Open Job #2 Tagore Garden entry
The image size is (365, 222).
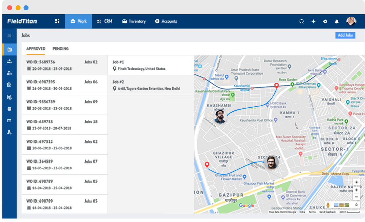click(151, 85)
